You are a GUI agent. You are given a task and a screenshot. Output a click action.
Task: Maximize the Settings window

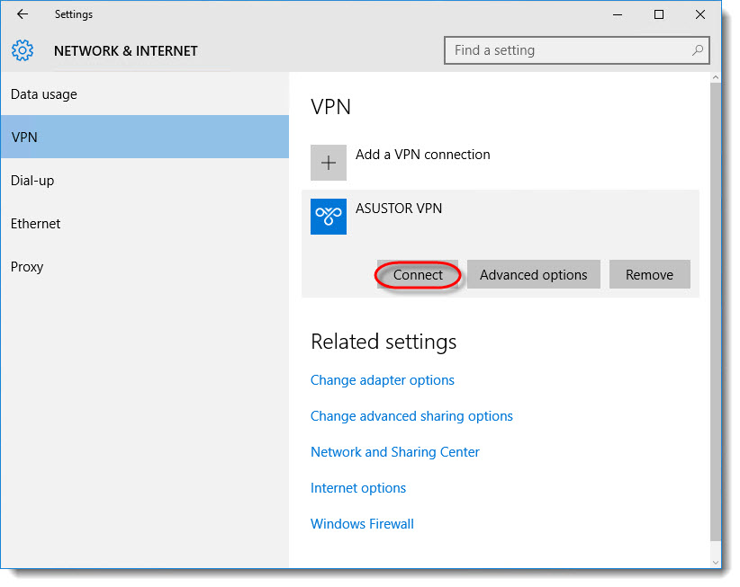(659, 14)
